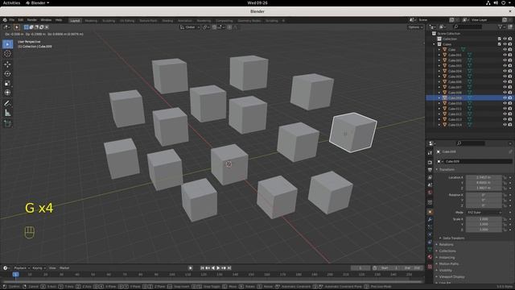The height and width of the screenshot is (290, 515).
Task: Open the Playback dropdown in timeline
Action: 22,268
